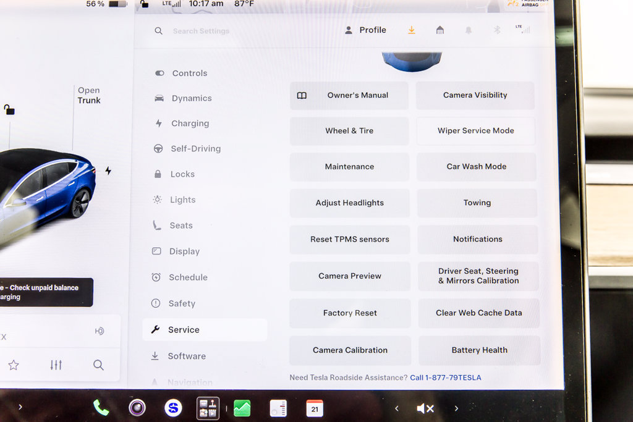
Task: Click the Search Settings field
Action: 201,31
